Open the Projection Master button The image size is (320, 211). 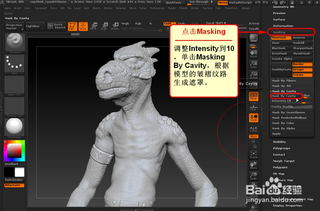tap(14, 26)
